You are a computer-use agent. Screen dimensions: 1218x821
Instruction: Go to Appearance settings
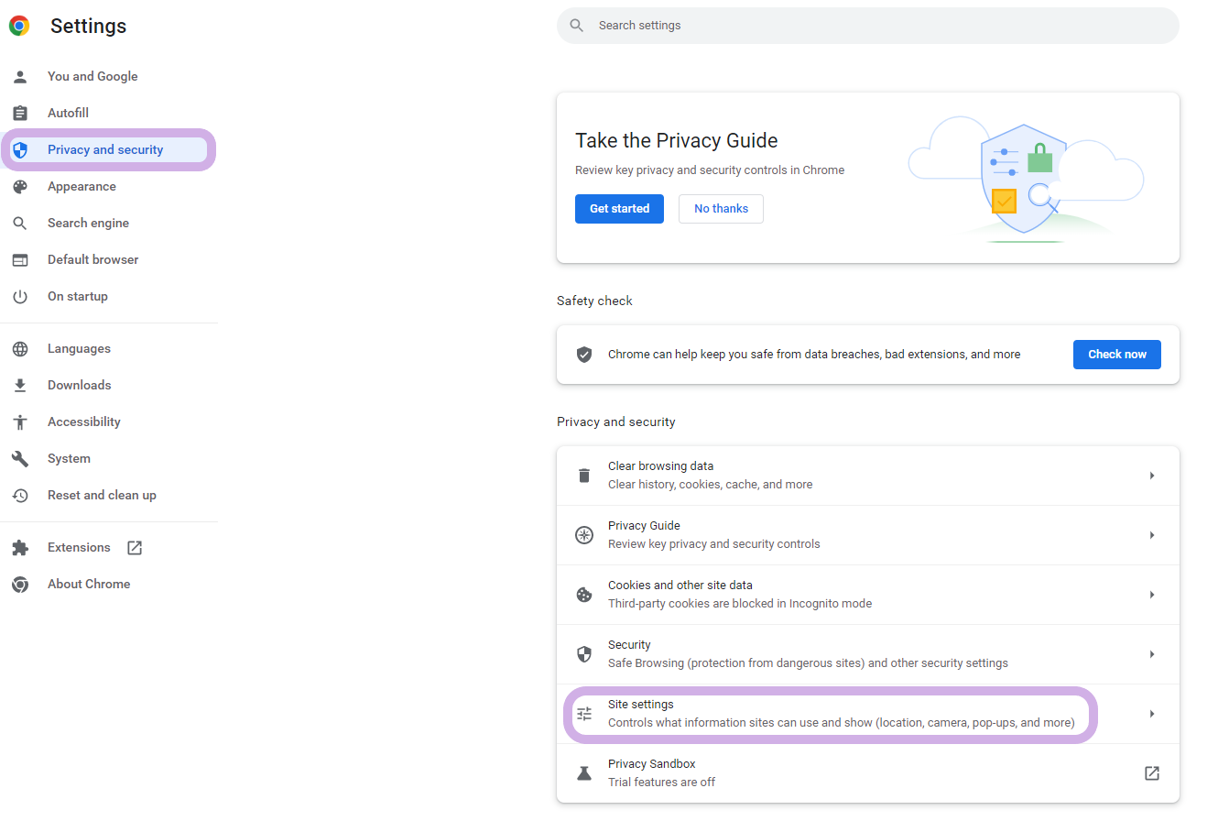tap(82, 187)
